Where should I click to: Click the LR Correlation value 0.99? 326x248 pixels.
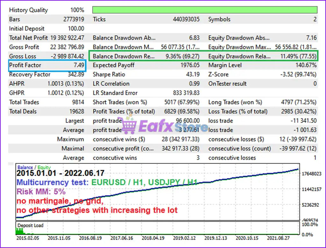(195, 84)
